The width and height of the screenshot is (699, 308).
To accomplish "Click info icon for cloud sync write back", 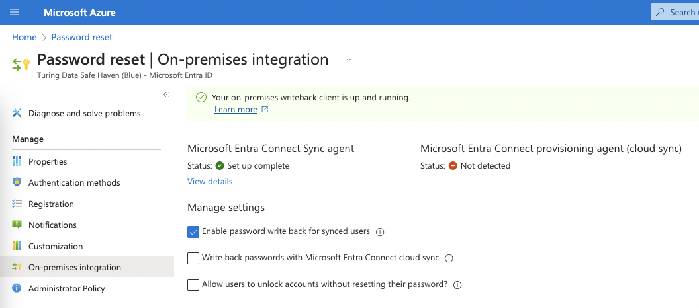I will (449, 258).
